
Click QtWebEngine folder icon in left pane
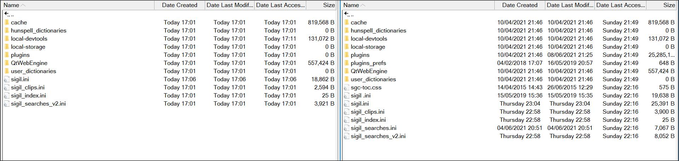[x=7, y=63]
